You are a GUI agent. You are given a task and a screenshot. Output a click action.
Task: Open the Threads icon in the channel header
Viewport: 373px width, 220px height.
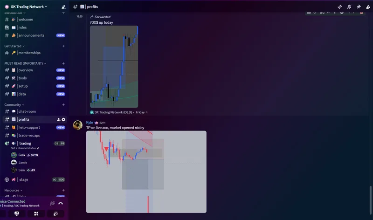pos(340,7)
